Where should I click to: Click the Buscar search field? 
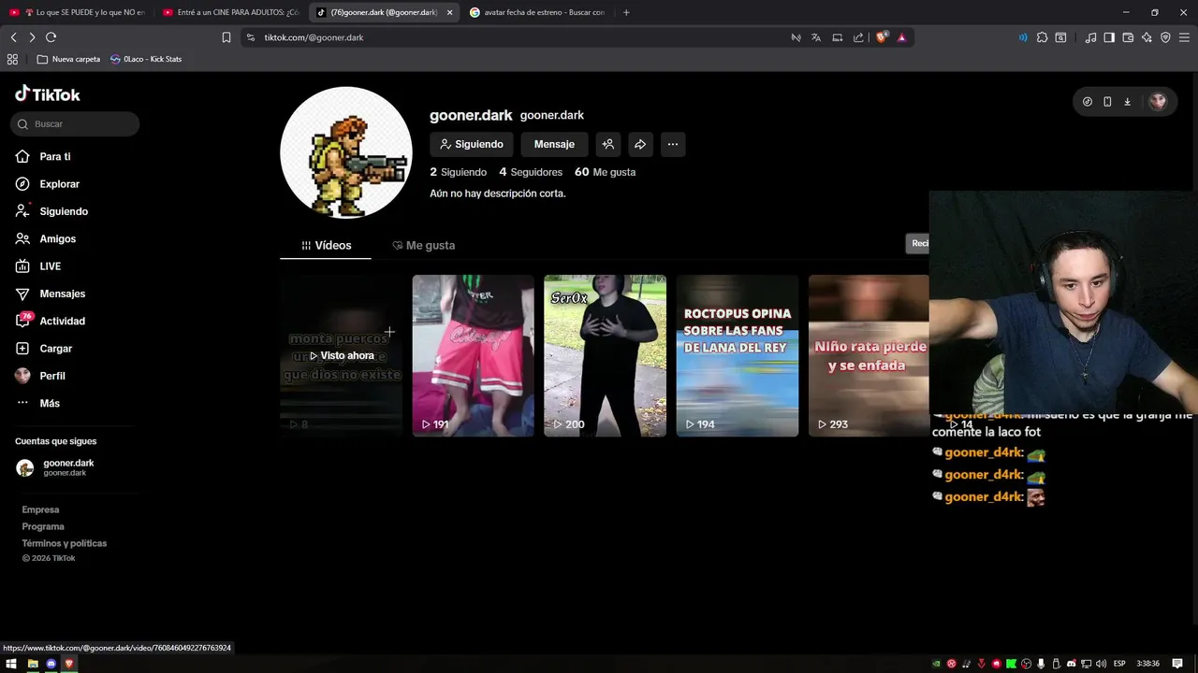click(75, 124)
